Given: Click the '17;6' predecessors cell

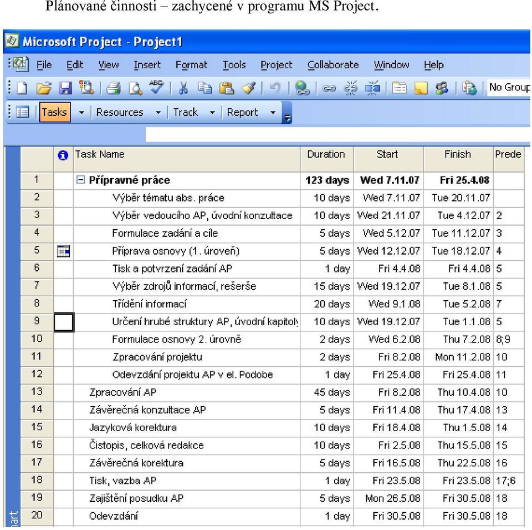Looking at the screenshot, I should 509,481.
